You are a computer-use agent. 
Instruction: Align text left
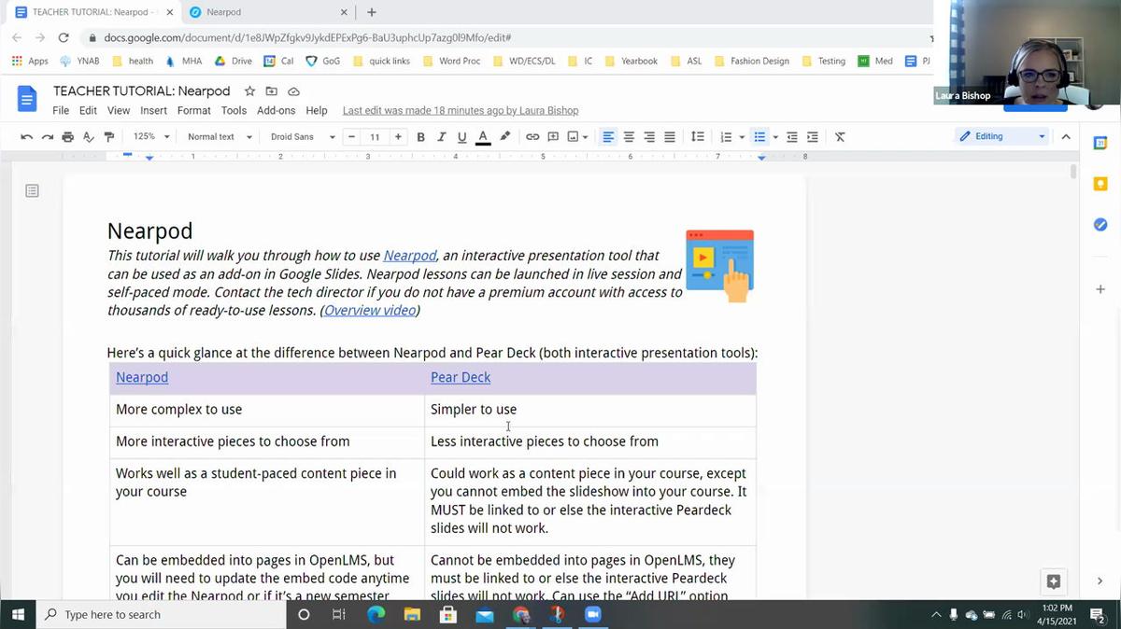(x=608, y=137)
